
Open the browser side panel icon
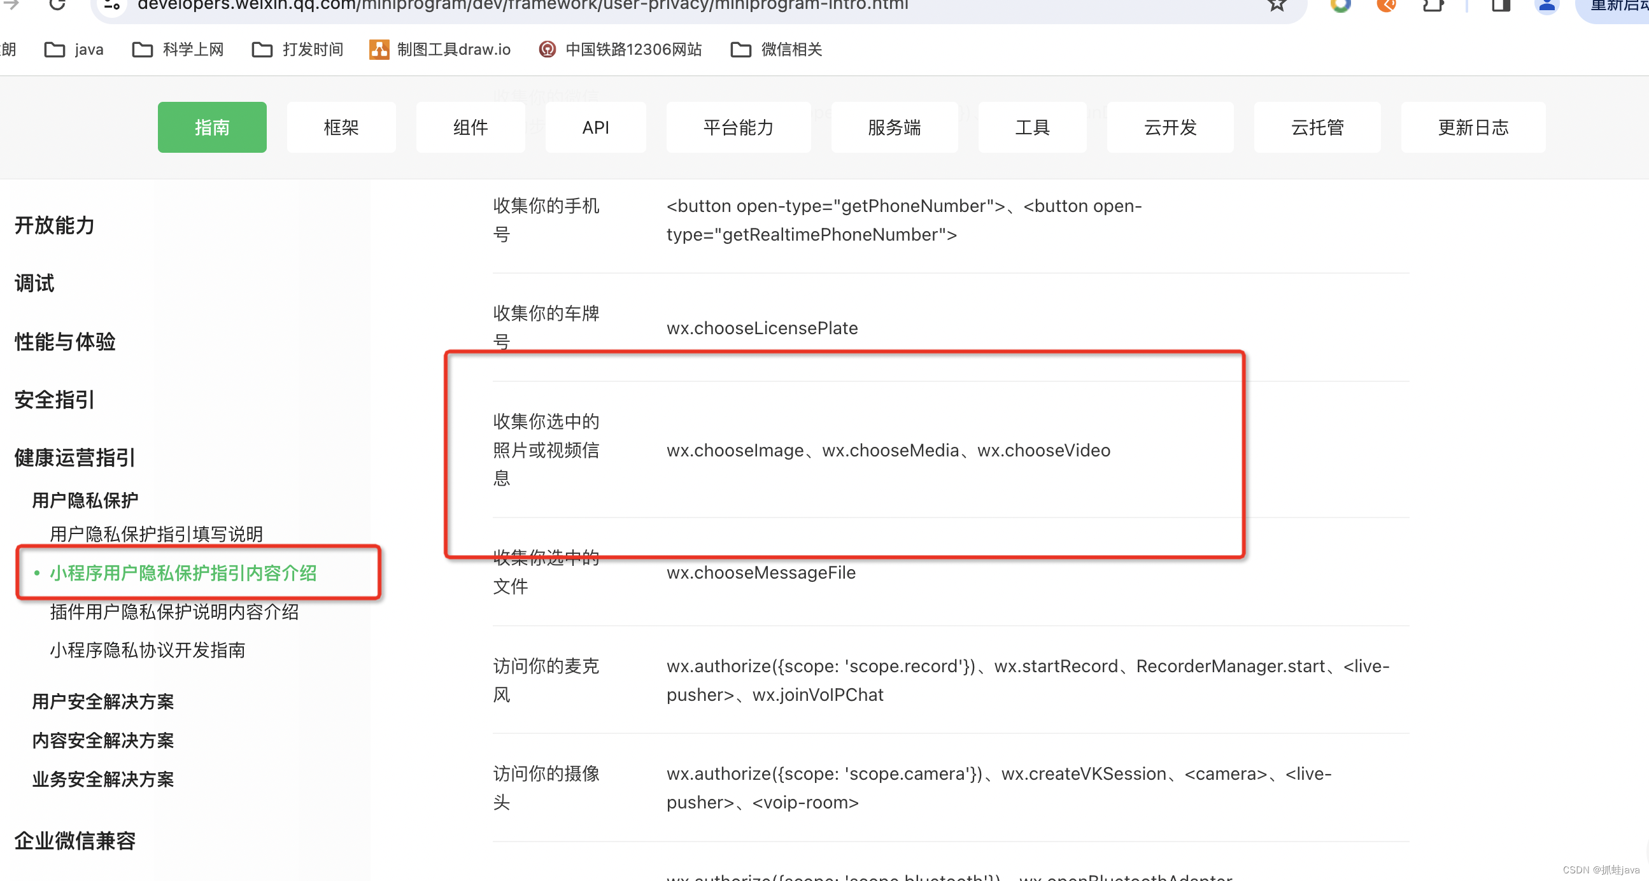(1501, 5)
